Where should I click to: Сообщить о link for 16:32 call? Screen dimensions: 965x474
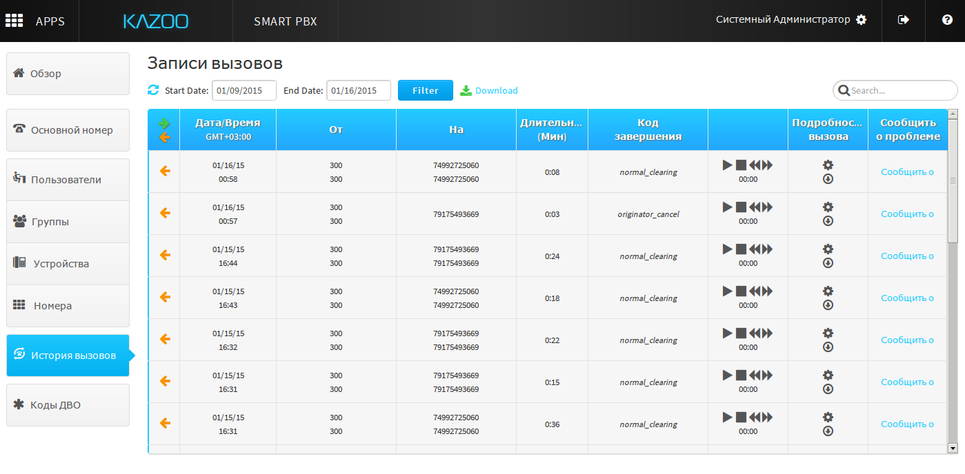(907, 340)
